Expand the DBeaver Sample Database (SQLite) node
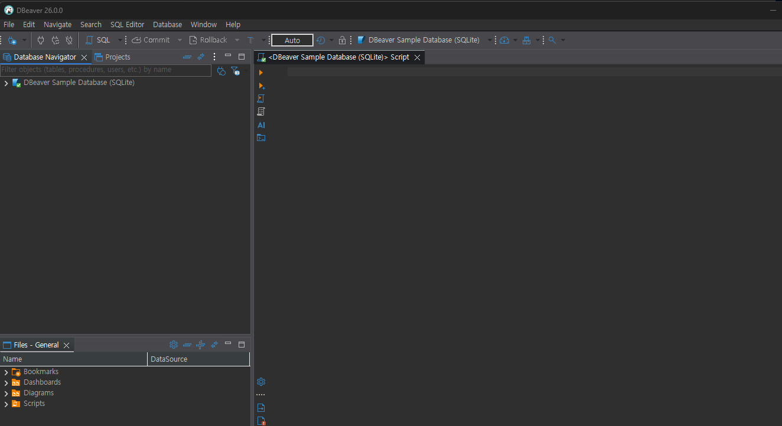Image resolution: width=782 pixels, height=426 pixels. pos(6,83)
